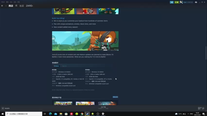Screen dimensions: 207x116
Task: Open Microsoft Store from the taskbar
Action: [66, 114]
